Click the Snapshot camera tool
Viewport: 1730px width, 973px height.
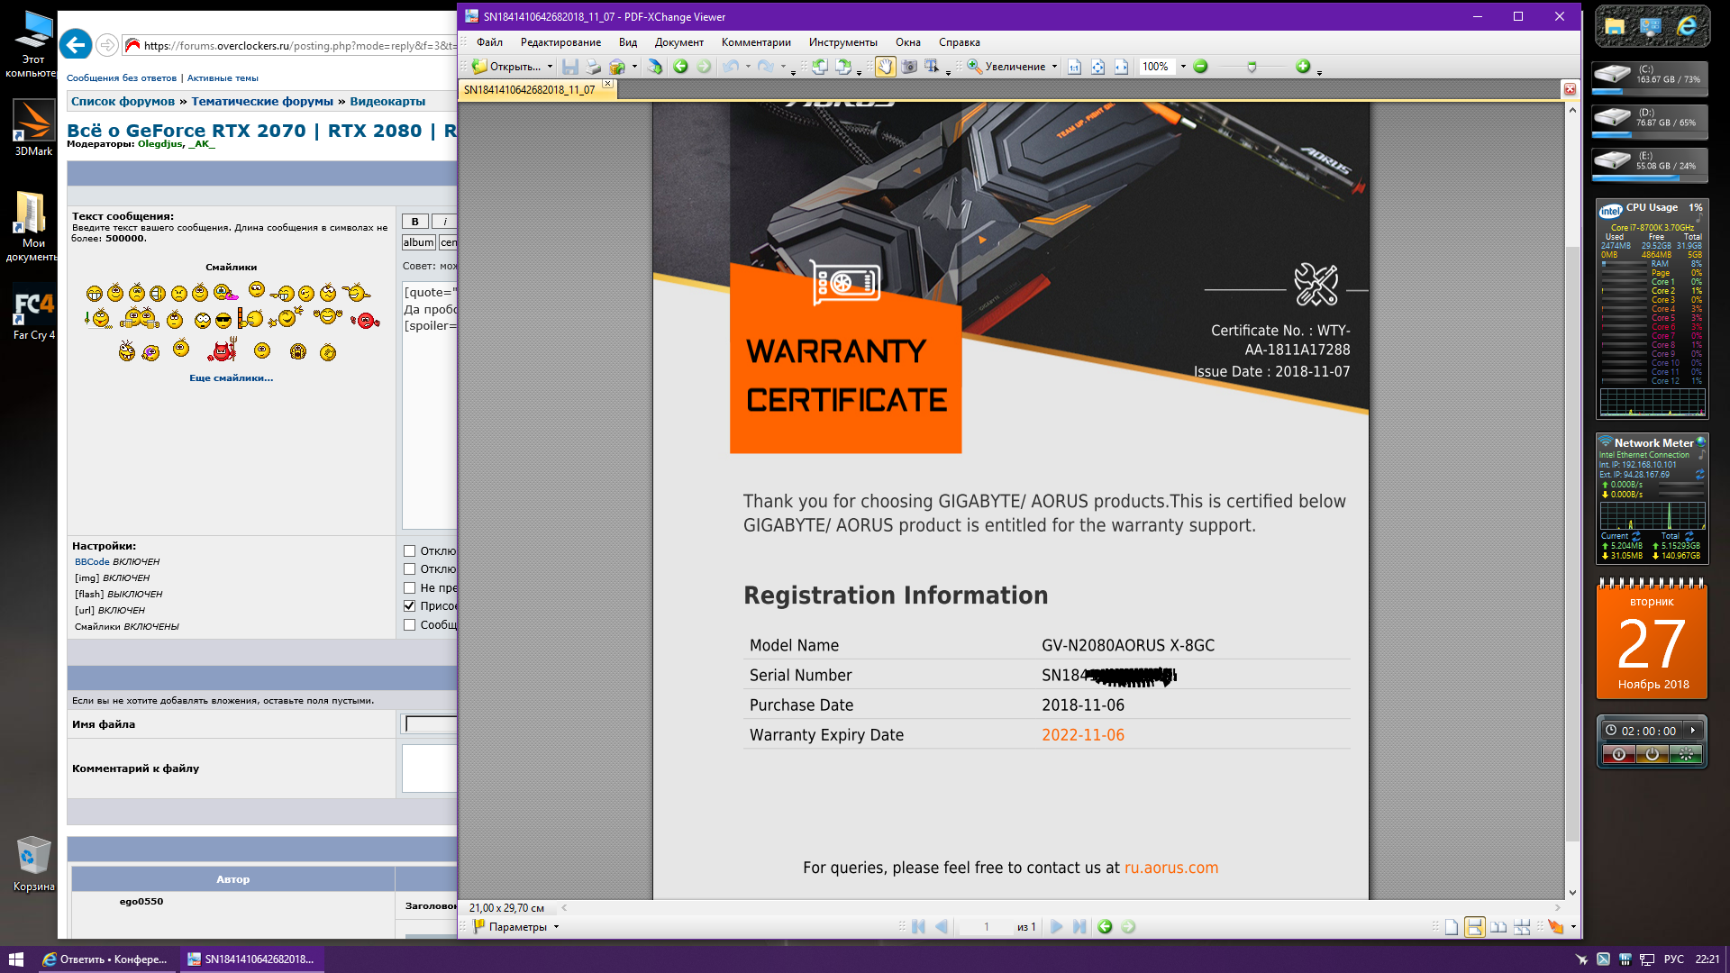[x=909, y=67]
